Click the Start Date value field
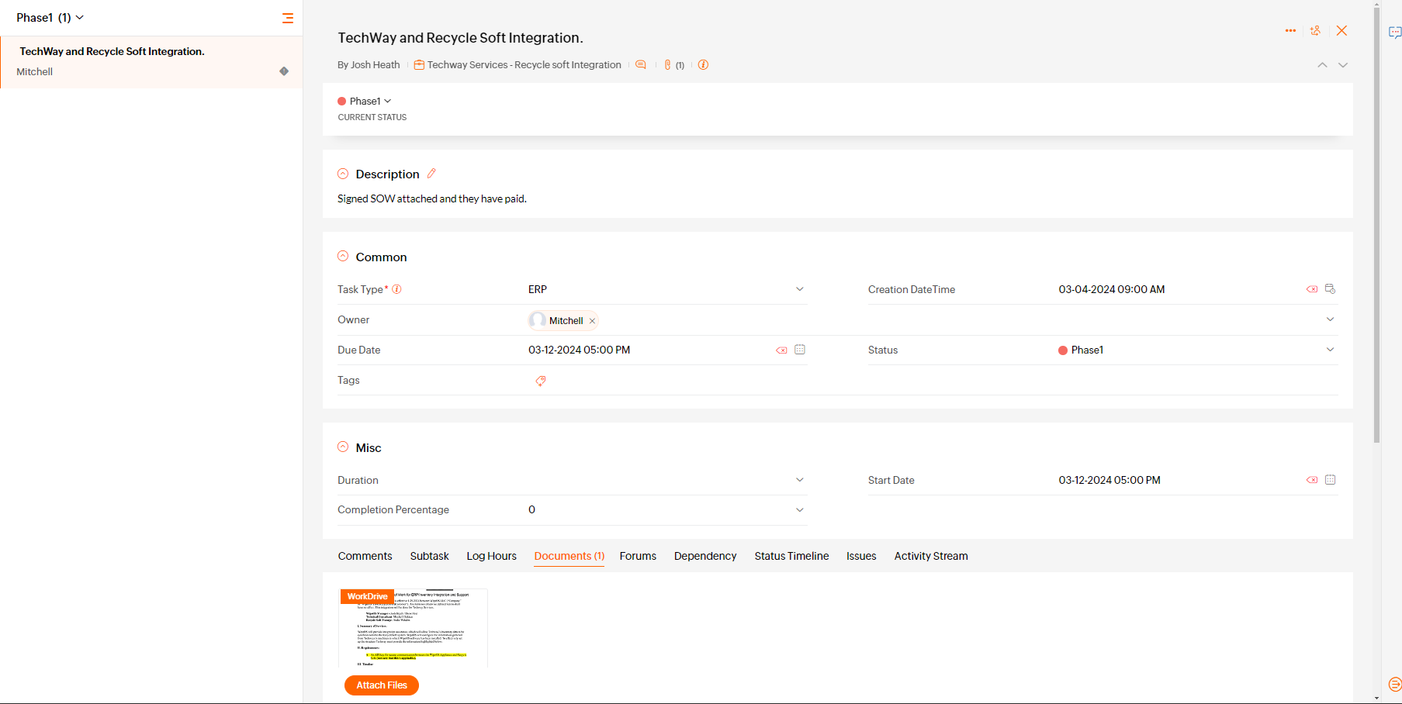 point(1109,480)
